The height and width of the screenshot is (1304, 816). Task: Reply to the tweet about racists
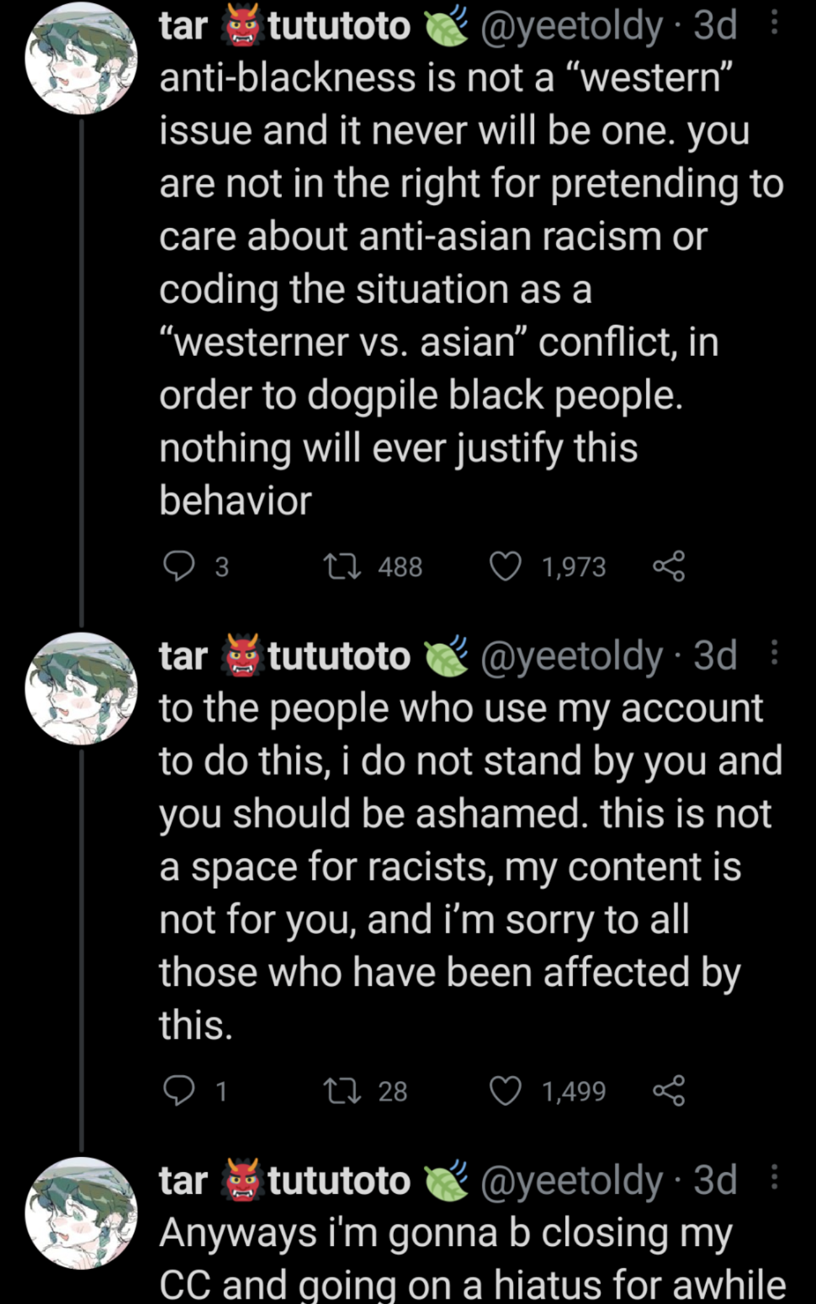click(x=179, y=1091)
